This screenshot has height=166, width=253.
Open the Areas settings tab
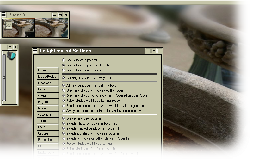point(48,95)
